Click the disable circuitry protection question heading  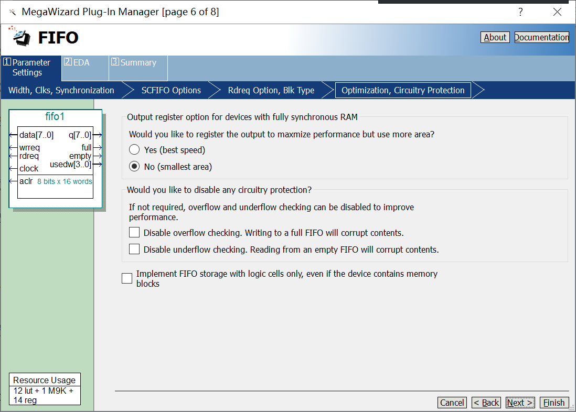click(219, 190)
